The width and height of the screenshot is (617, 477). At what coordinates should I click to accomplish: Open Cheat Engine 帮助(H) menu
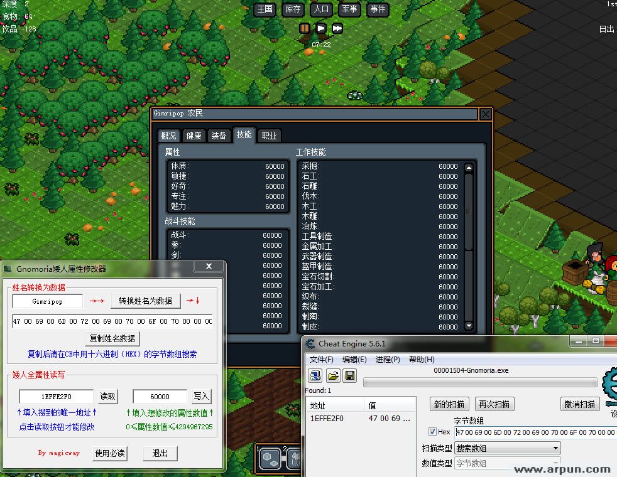[422, 359]
